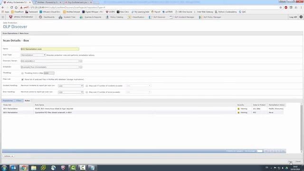The height and width of the screenshot is (171, 304).
Task: Open the Actions dropdown button
Action: click(9, 156)
